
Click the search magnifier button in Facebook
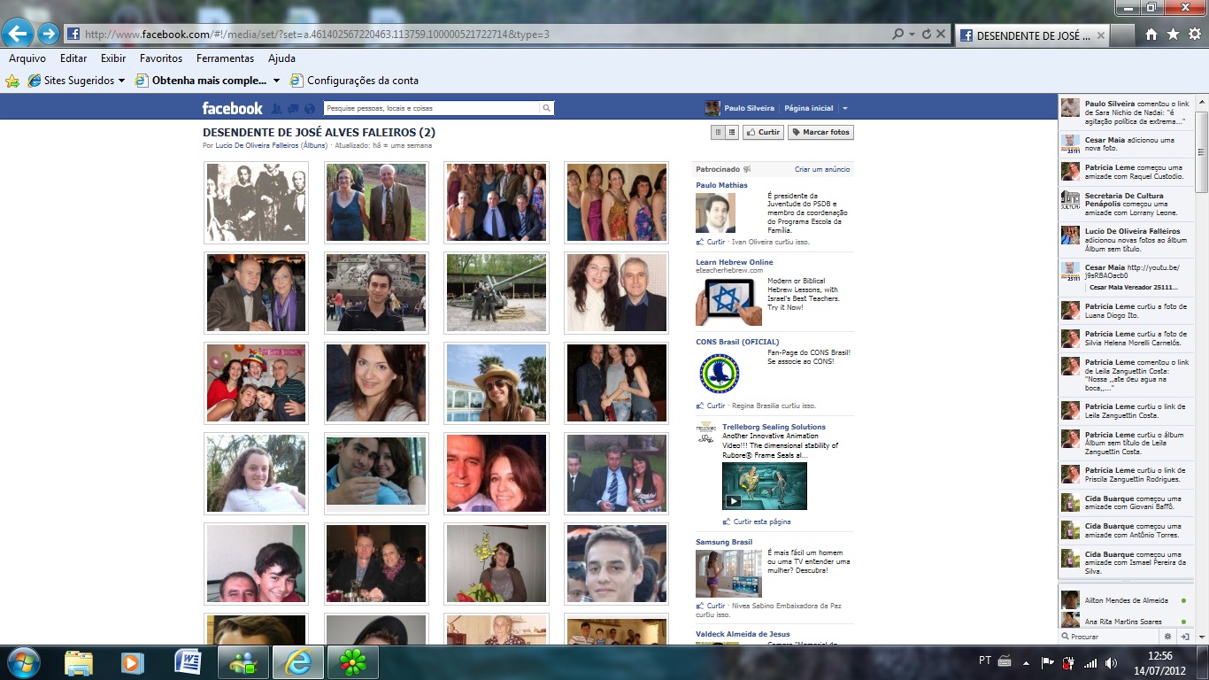547,108
